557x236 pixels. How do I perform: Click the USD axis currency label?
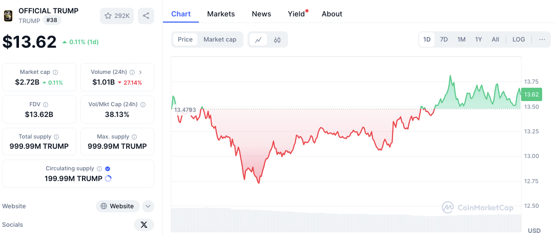(x=534, y=231)
